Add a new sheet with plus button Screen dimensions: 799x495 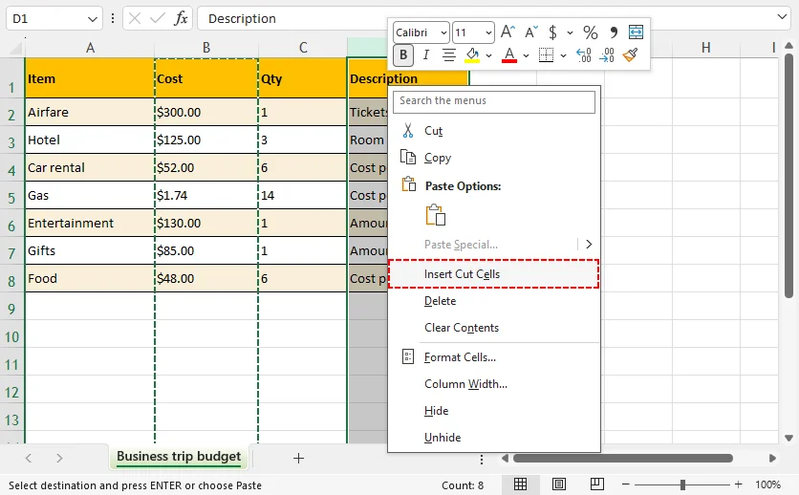pos(298,459)
